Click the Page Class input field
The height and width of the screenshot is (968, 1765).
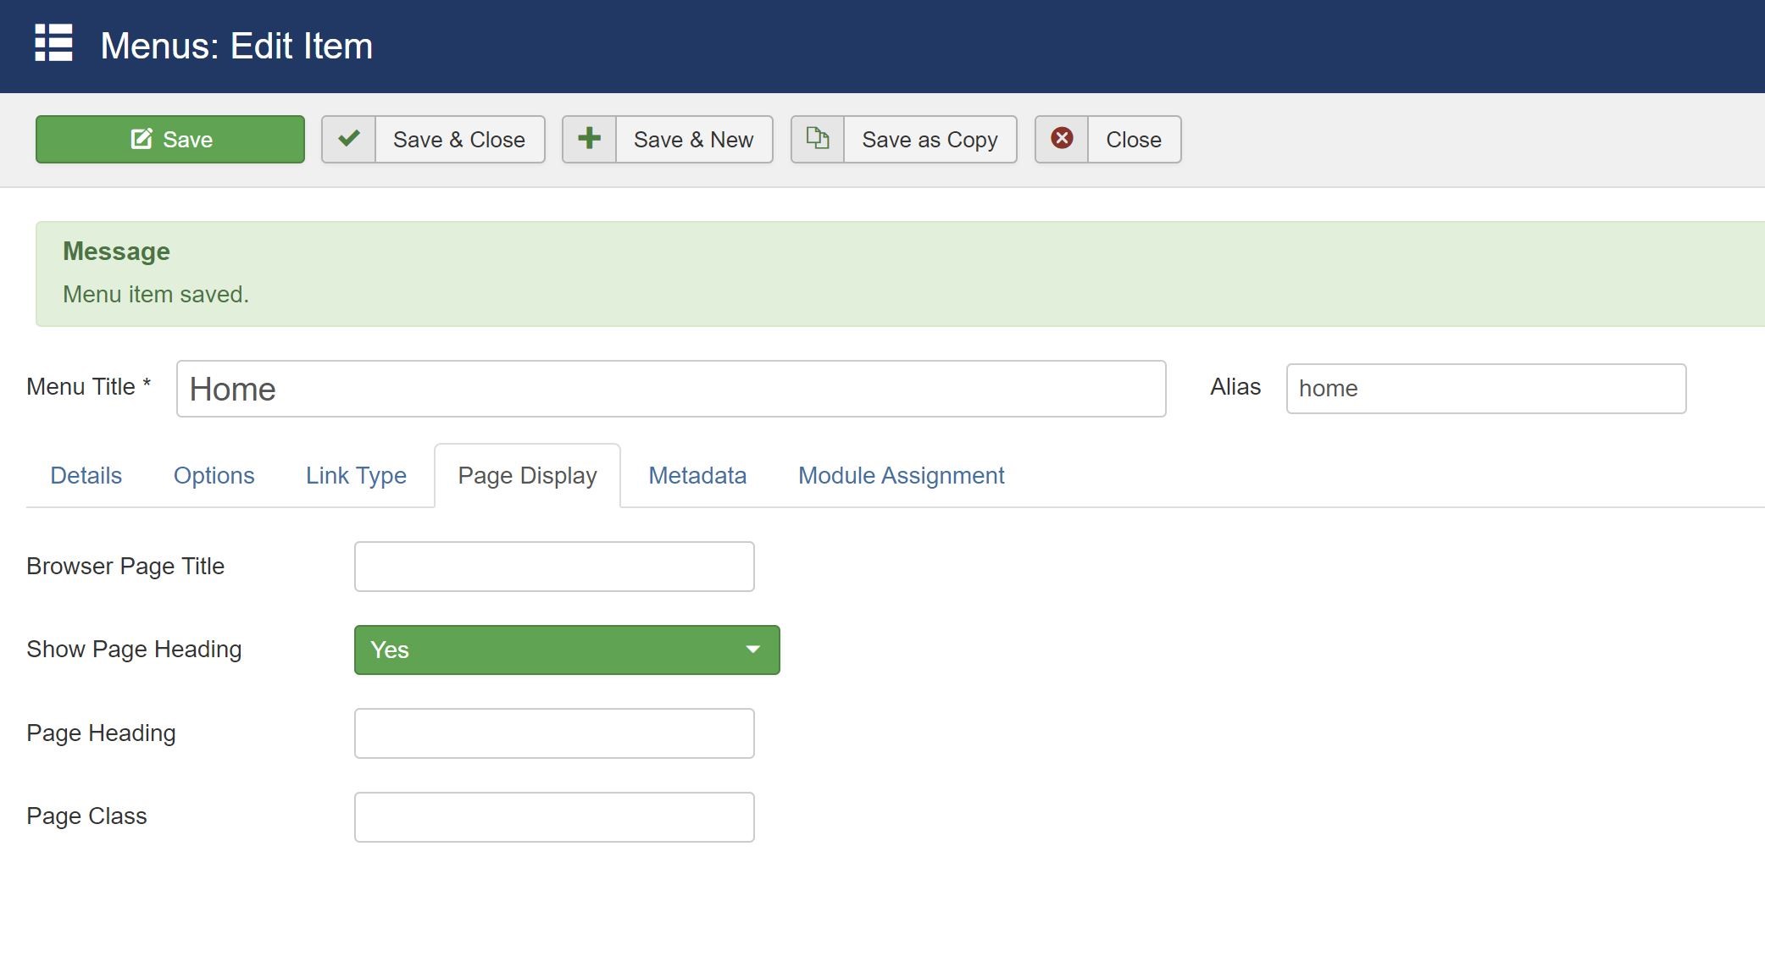pyautogui.click(x=554, y=816)
